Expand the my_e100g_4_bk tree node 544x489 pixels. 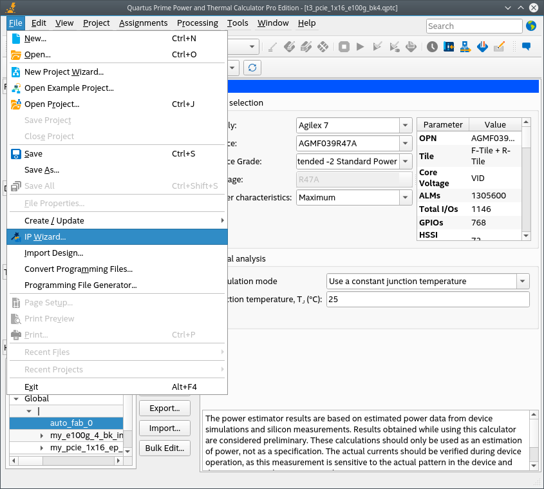[42, 436]
